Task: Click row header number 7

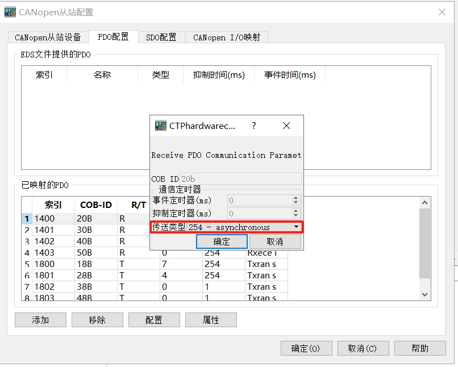Action: click(x=27, y=287)
